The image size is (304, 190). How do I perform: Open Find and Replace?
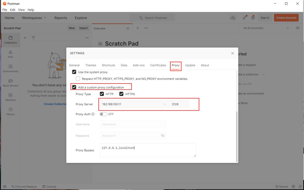pyautogui.click(x=24, y=186)
